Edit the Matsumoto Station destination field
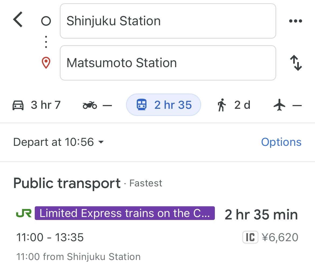 tap(168, 63)
